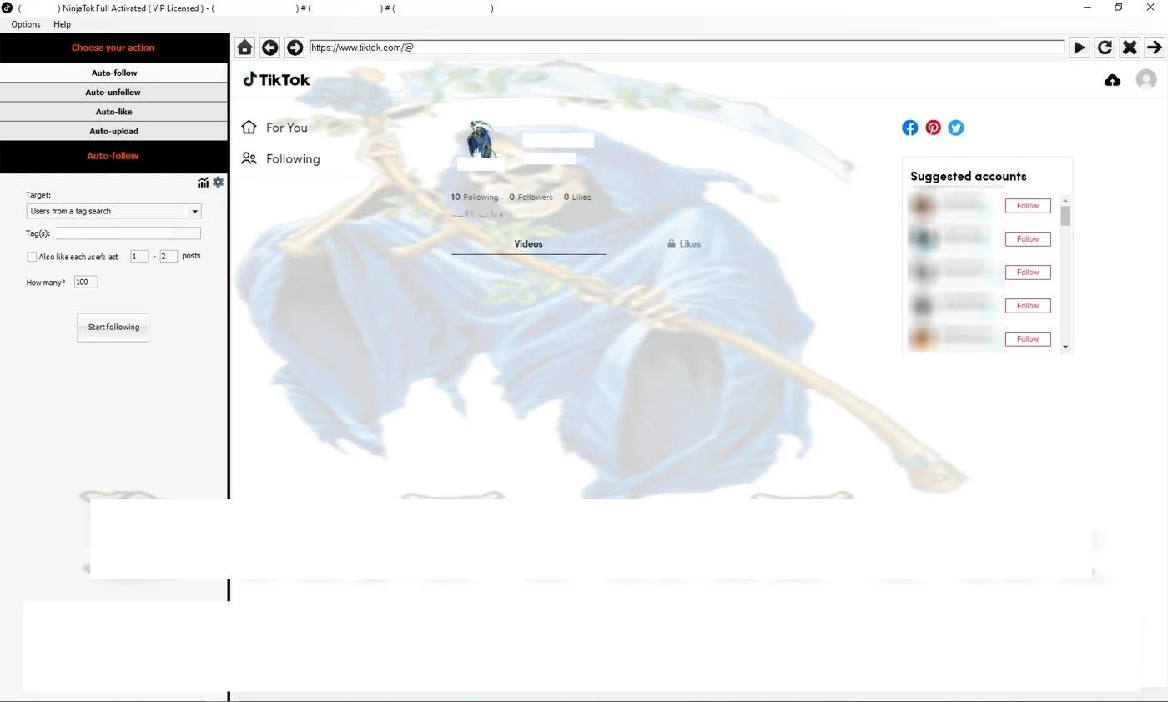The height and width of the screenshot is (702, 1168).
Task: Click the NinjaTok app icon in the title bar
Action: coord(7,8)
